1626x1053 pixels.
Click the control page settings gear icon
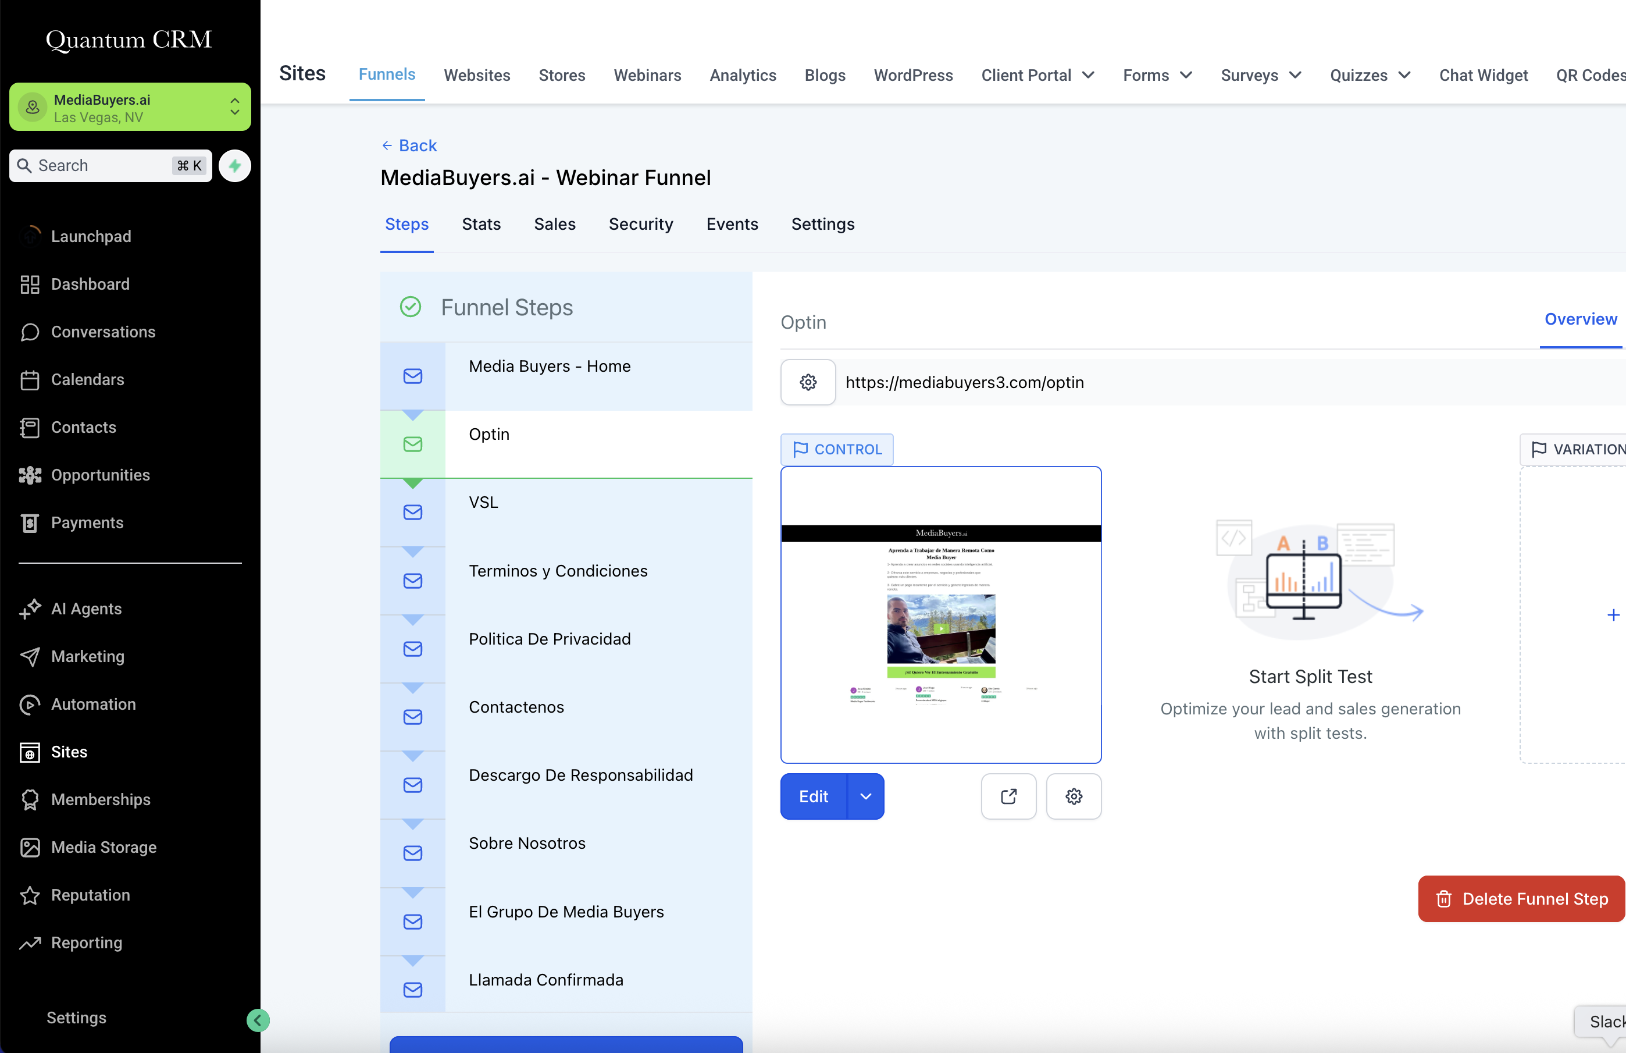click(1074, 796)
